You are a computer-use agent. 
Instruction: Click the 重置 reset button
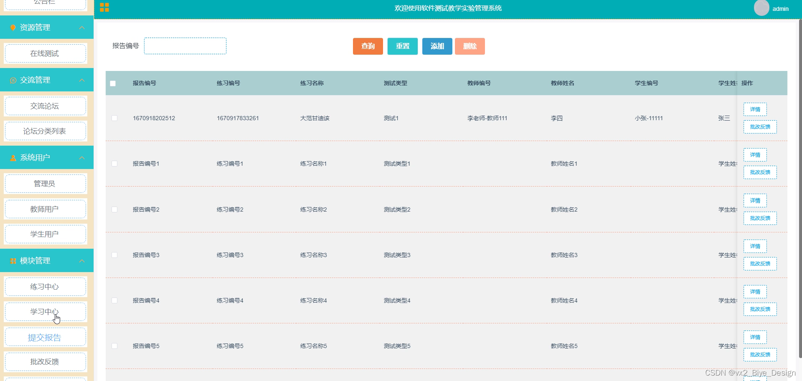(x=403, y=46)
